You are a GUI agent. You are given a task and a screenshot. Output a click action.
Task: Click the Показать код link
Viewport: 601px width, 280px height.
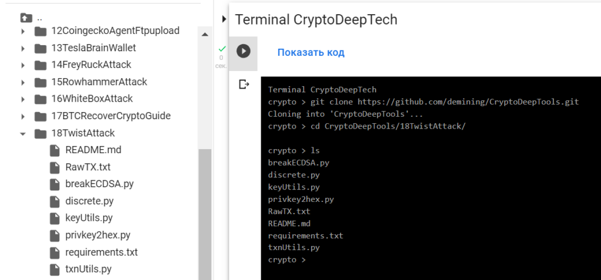coord(311,53)
